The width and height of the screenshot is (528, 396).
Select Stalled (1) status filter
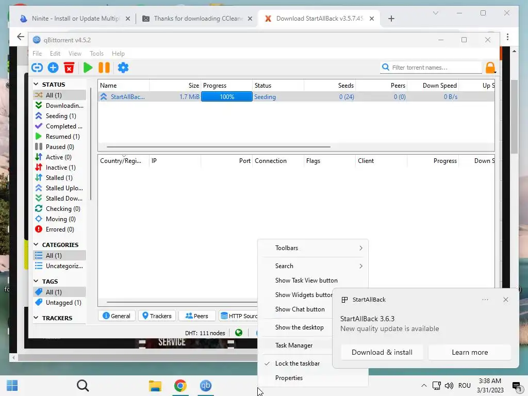[60, 178]
